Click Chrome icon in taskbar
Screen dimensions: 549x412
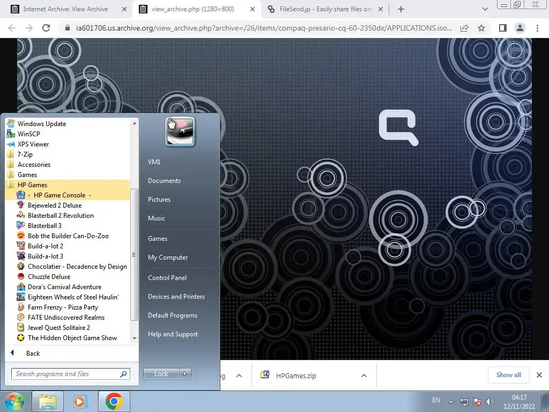[x=114, y=401]
